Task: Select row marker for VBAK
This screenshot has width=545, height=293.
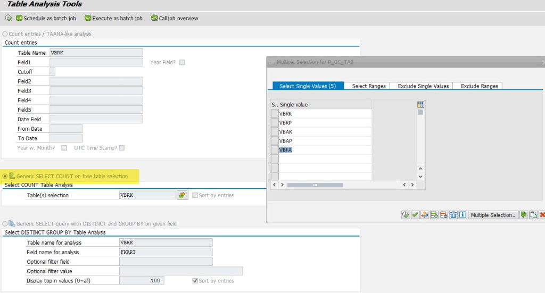Action: 275,132
